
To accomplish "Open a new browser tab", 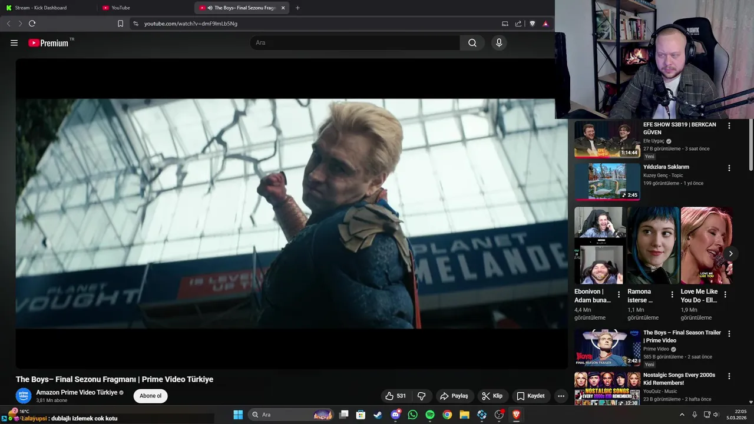I will pos(297,8).
